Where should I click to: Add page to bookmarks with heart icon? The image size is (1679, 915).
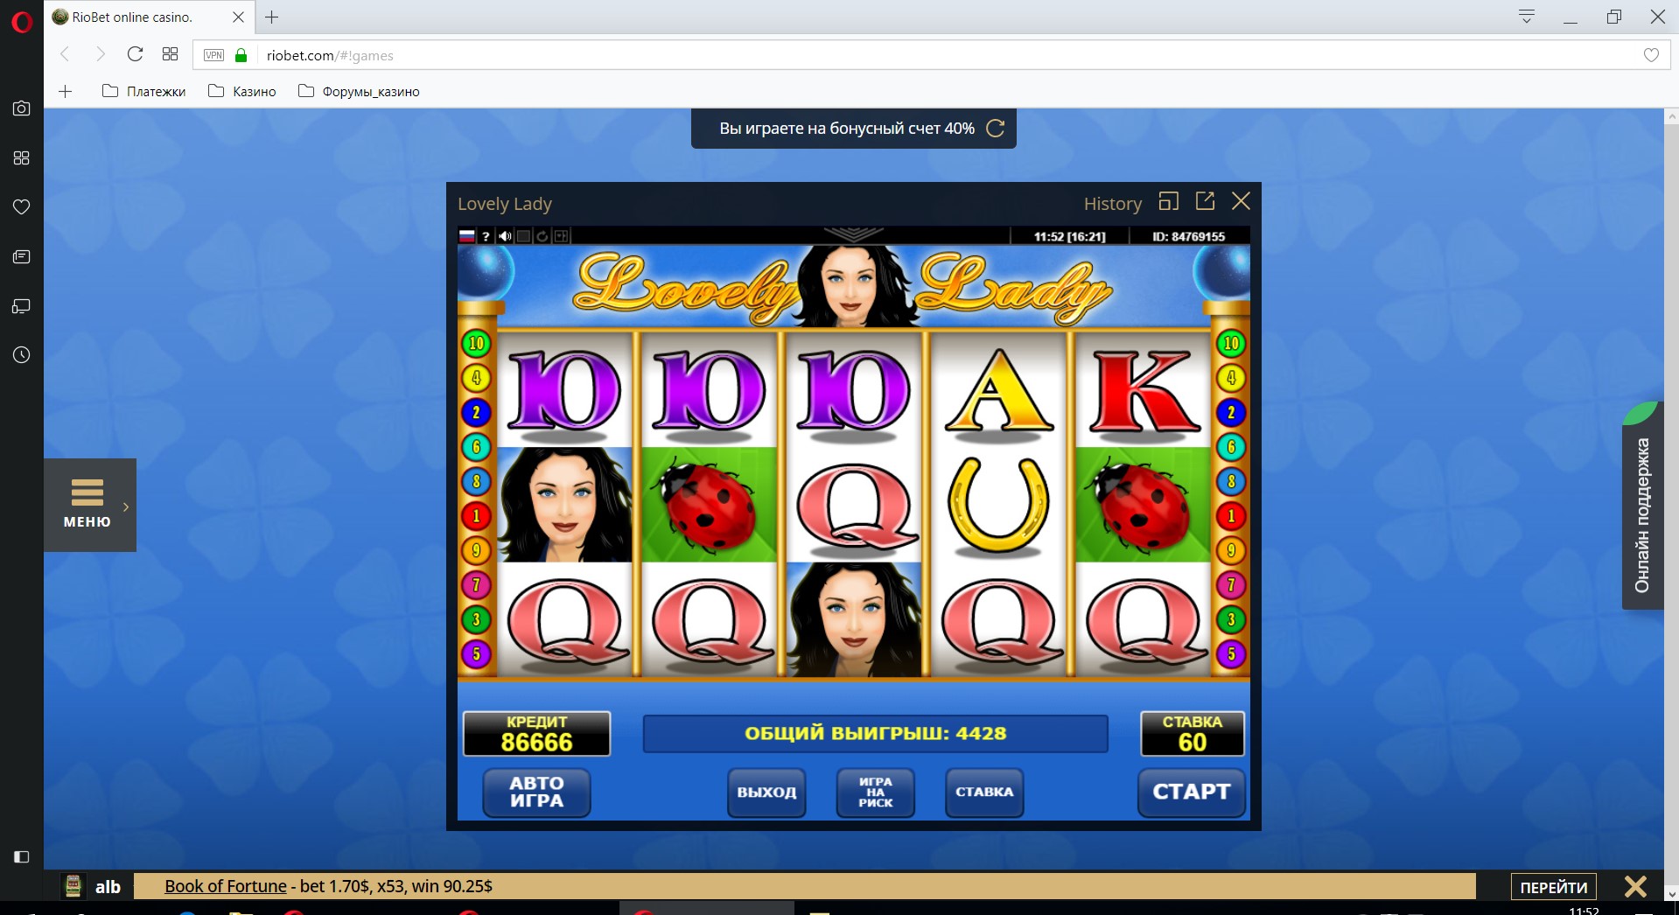(x=1651, y=55)
